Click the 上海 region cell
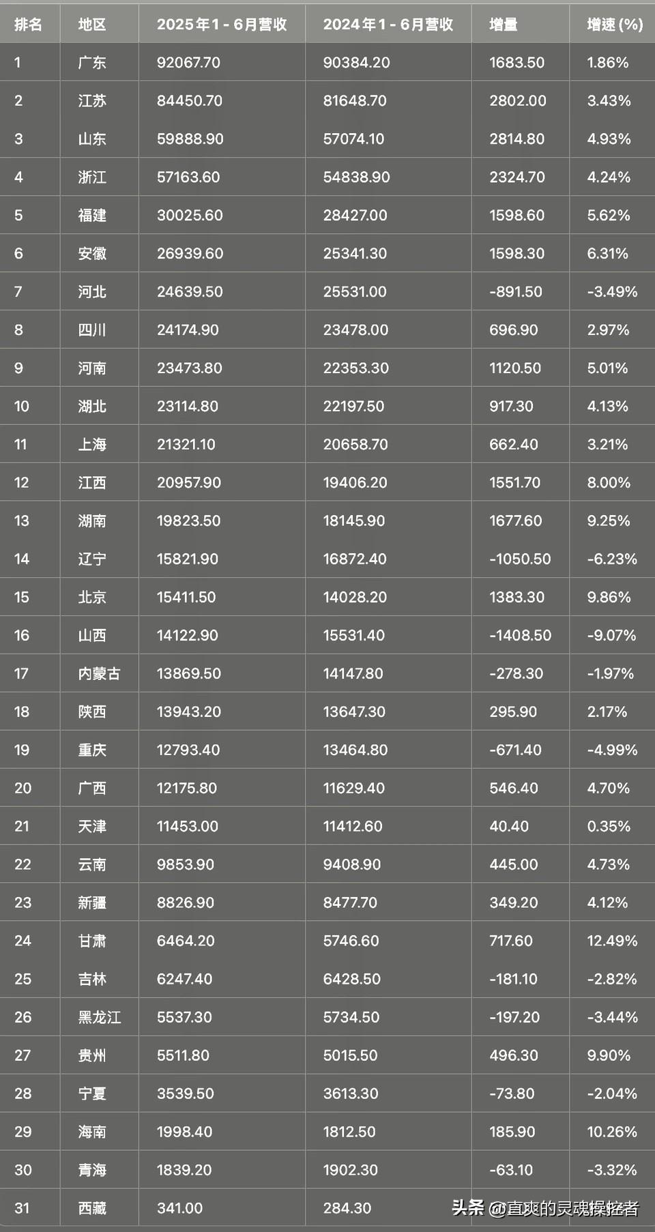 pos(92,445)
